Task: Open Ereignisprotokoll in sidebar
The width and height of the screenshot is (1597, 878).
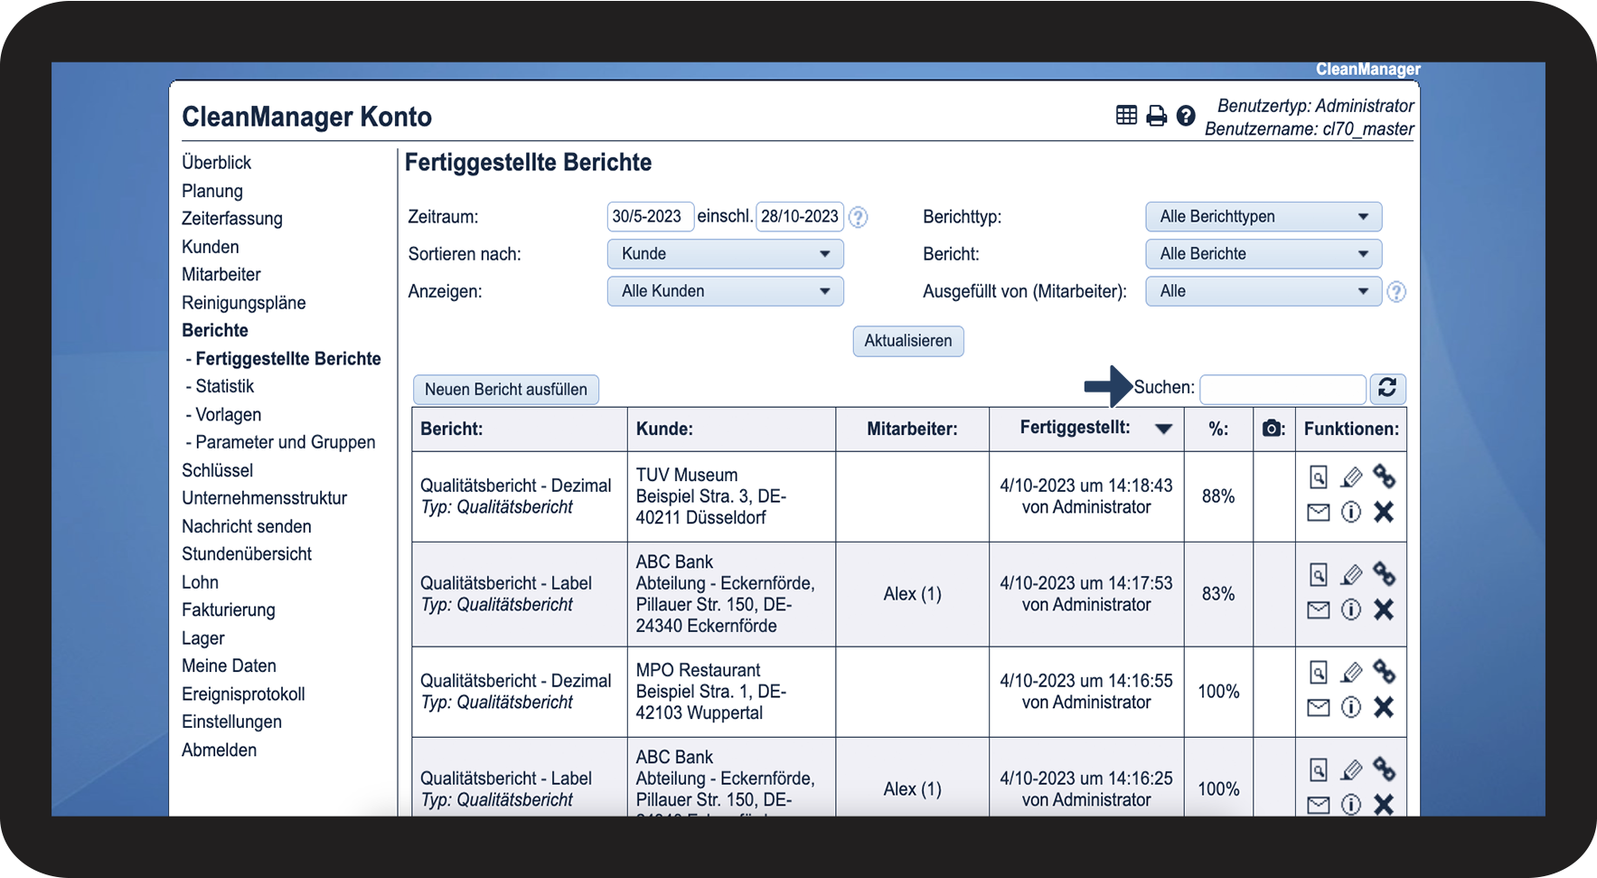Action: coord(243,694)
